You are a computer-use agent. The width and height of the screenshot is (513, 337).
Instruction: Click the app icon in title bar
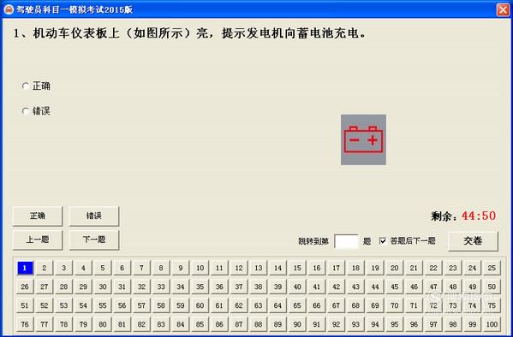pyautogui.click(x=9, y=9)
